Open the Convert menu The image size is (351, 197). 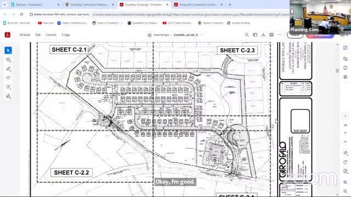51,35
